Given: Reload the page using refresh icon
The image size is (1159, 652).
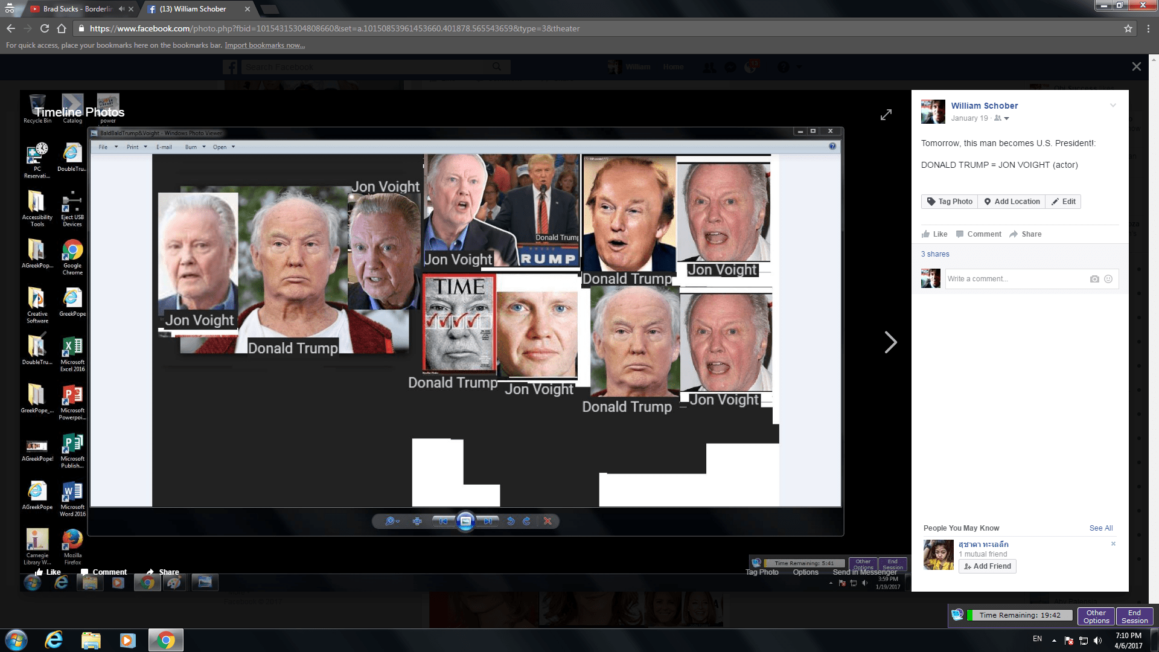Looking at the screenshot, I should click(x=44, y=28).
